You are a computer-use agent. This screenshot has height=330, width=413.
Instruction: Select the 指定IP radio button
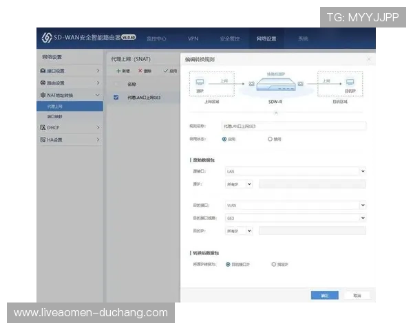point(274,264)
